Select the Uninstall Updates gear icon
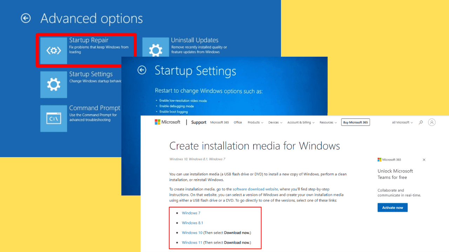The width and height of the screenshot is (449, 252). click(x=155, y=48)
